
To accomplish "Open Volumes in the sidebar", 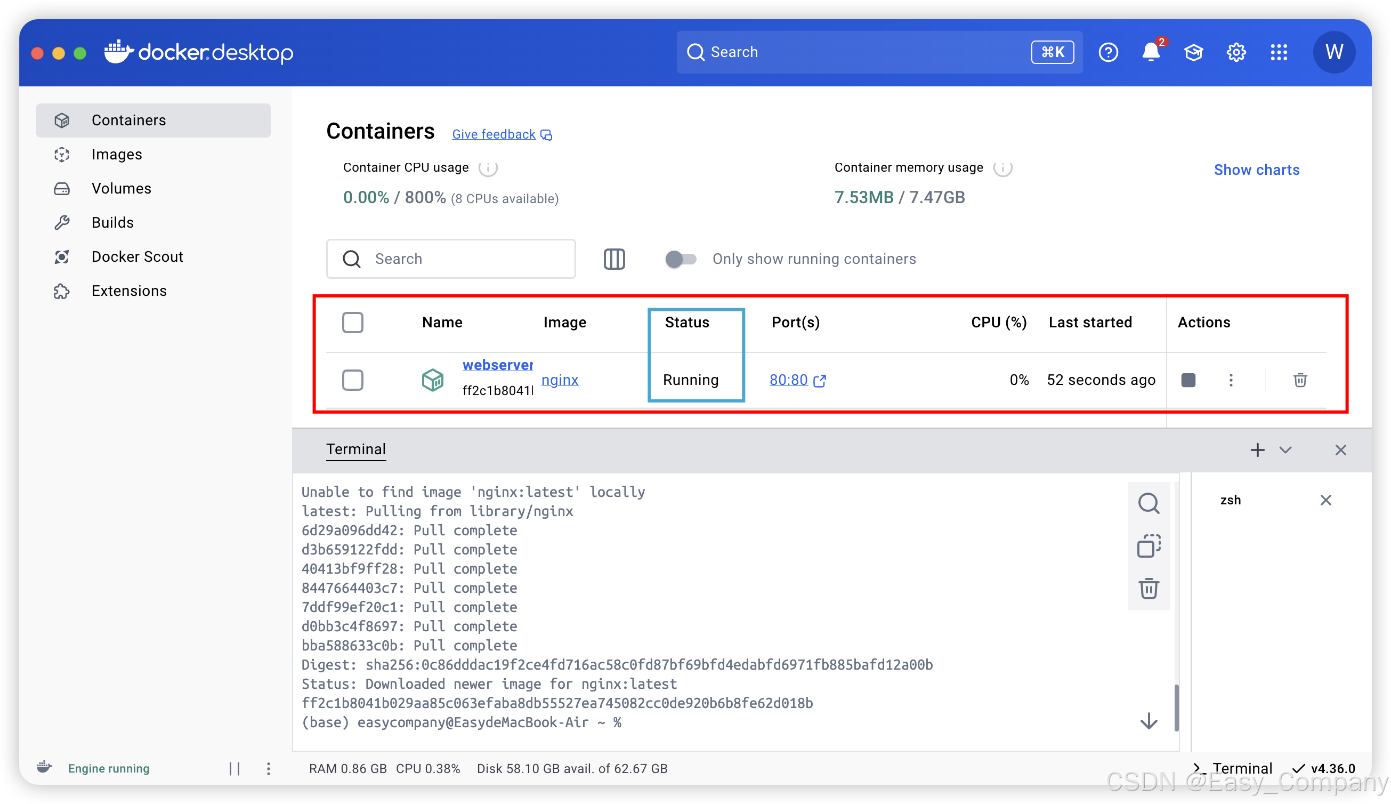I will pos(121,189).
